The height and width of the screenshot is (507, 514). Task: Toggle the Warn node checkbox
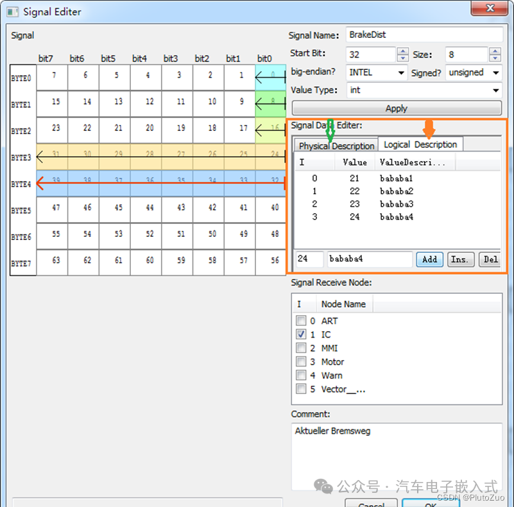click(x=301, y=375)
